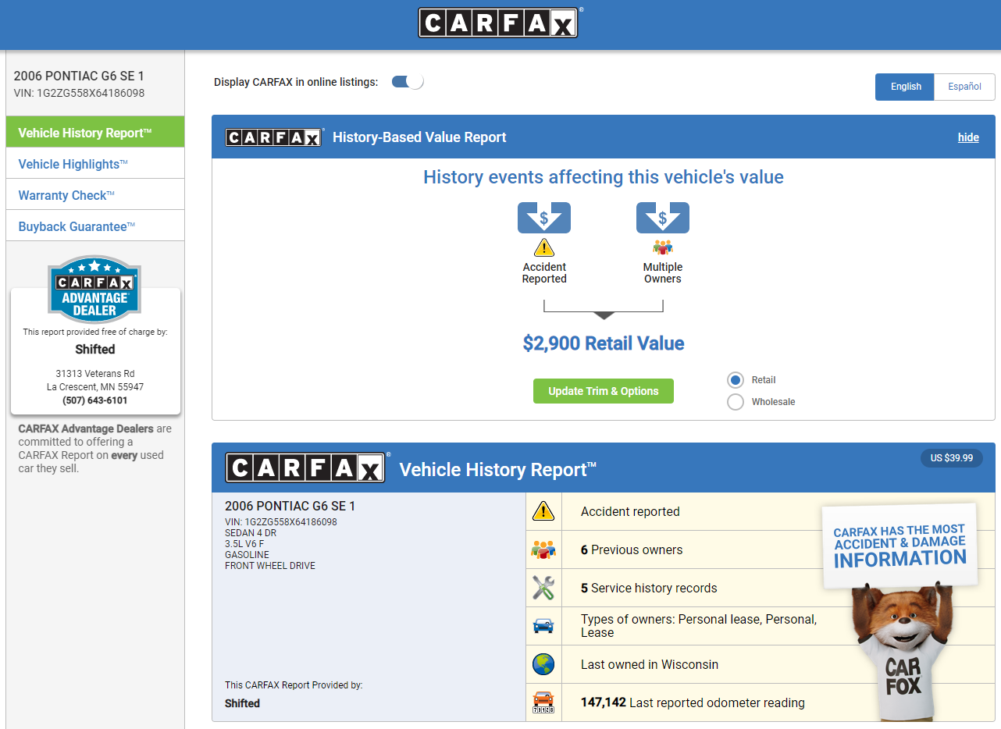1001x729 pixels.
Task: Toggle Display CARFAX in online listings switch
Action: tap(408, 82)
